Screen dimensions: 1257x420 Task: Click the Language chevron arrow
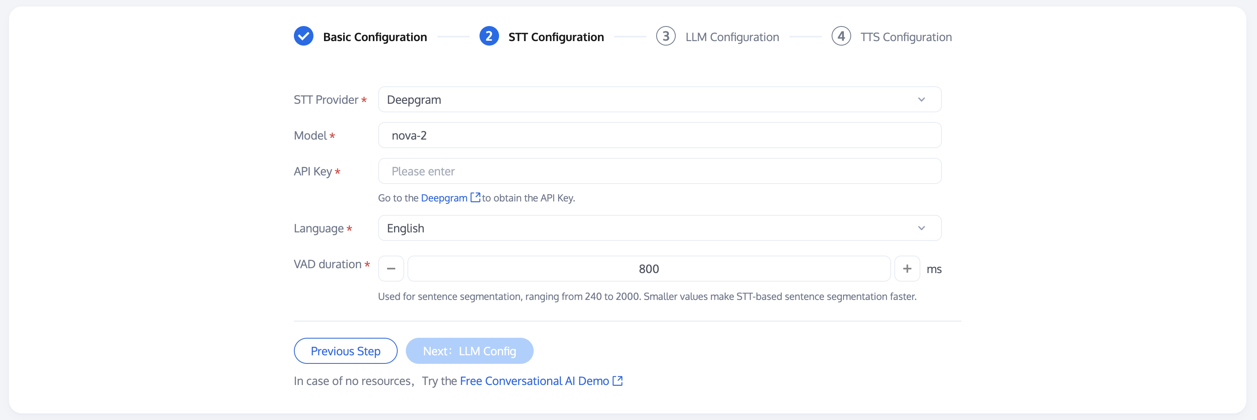click(x=921, y=228)
